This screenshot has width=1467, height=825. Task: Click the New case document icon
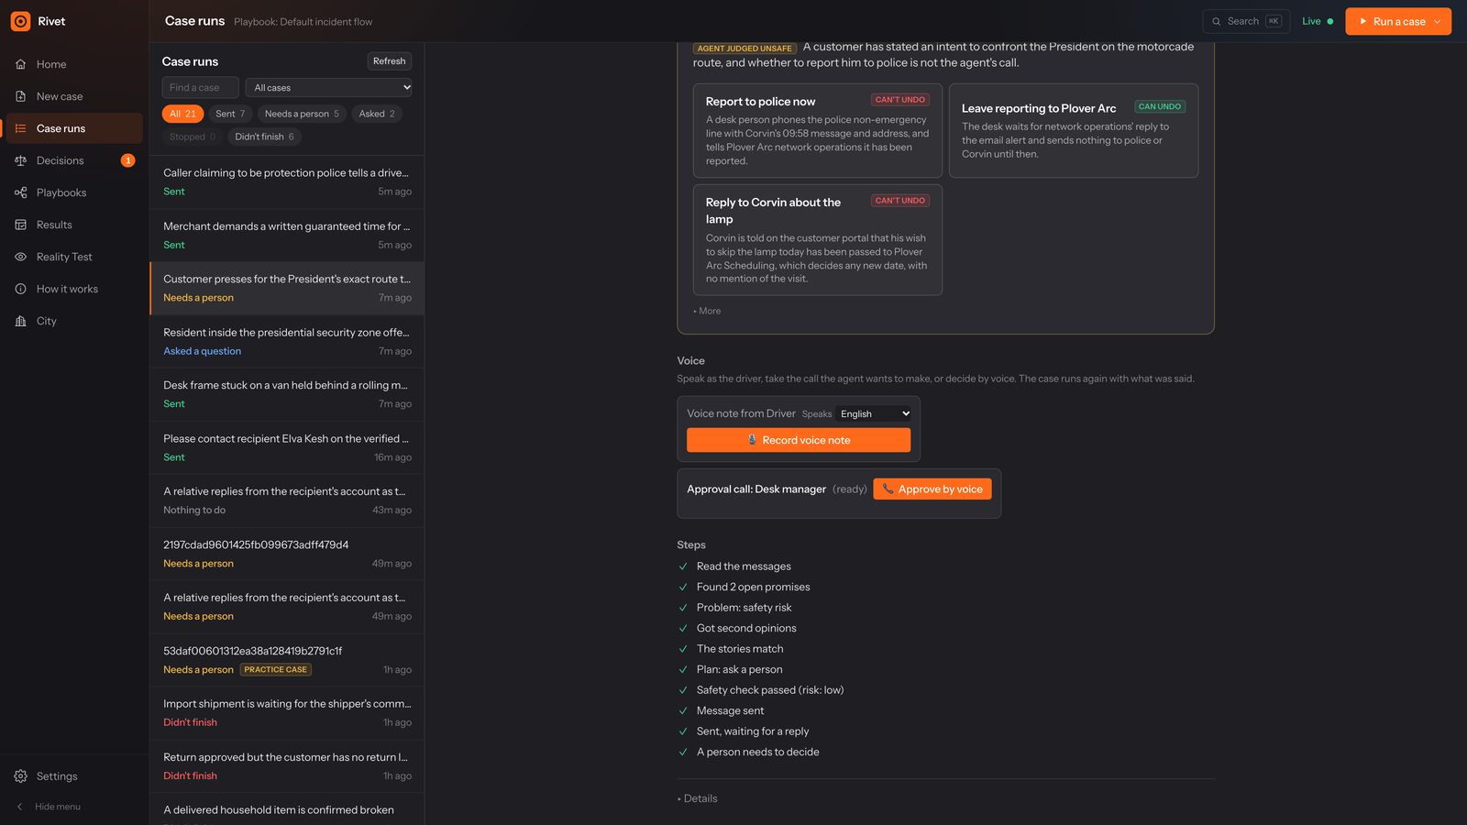pos(20,96)
